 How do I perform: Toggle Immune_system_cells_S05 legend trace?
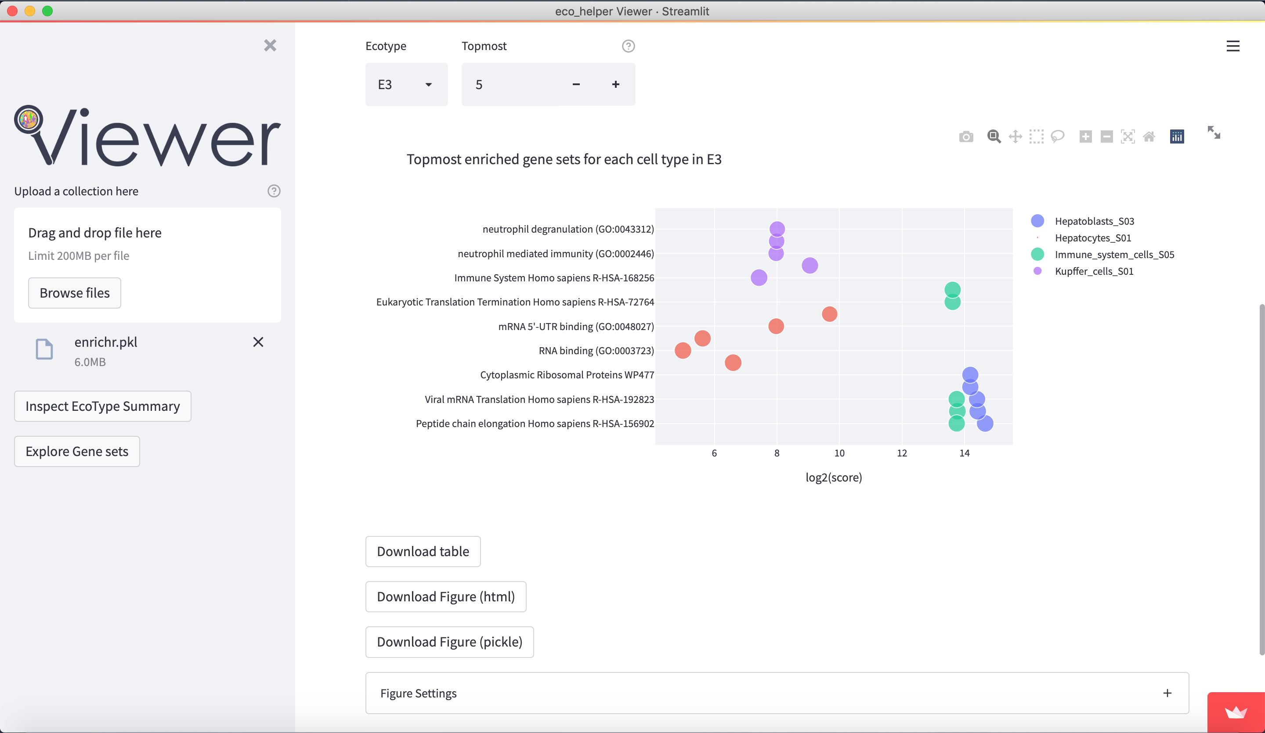(1114, 255)
